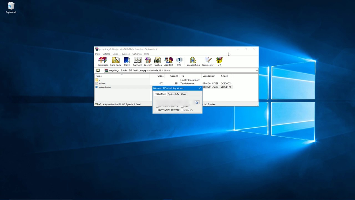Tick the ACTIVATION RESTORE checkbox
This screenshot has width=355, height=200.
pos(157,110)
